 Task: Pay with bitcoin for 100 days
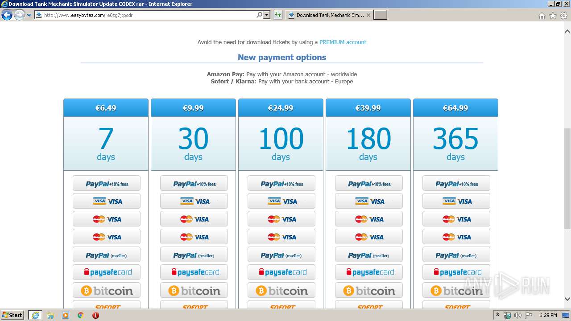coord(281,290)
